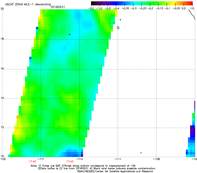Image resolution: width=197 pixels, height=173 pixels.
Task: Click the latitude label 18
Action: pos(2,39)
